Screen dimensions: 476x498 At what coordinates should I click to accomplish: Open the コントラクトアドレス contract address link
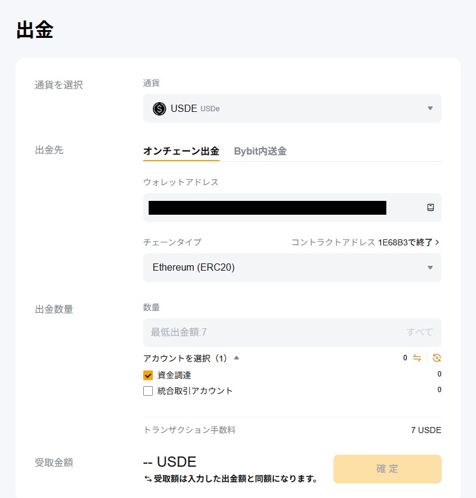coord(361,242)
